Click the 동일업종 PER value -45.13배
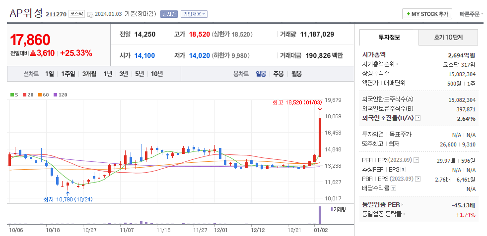Viewport: 487px width, 236px height. 463,205
